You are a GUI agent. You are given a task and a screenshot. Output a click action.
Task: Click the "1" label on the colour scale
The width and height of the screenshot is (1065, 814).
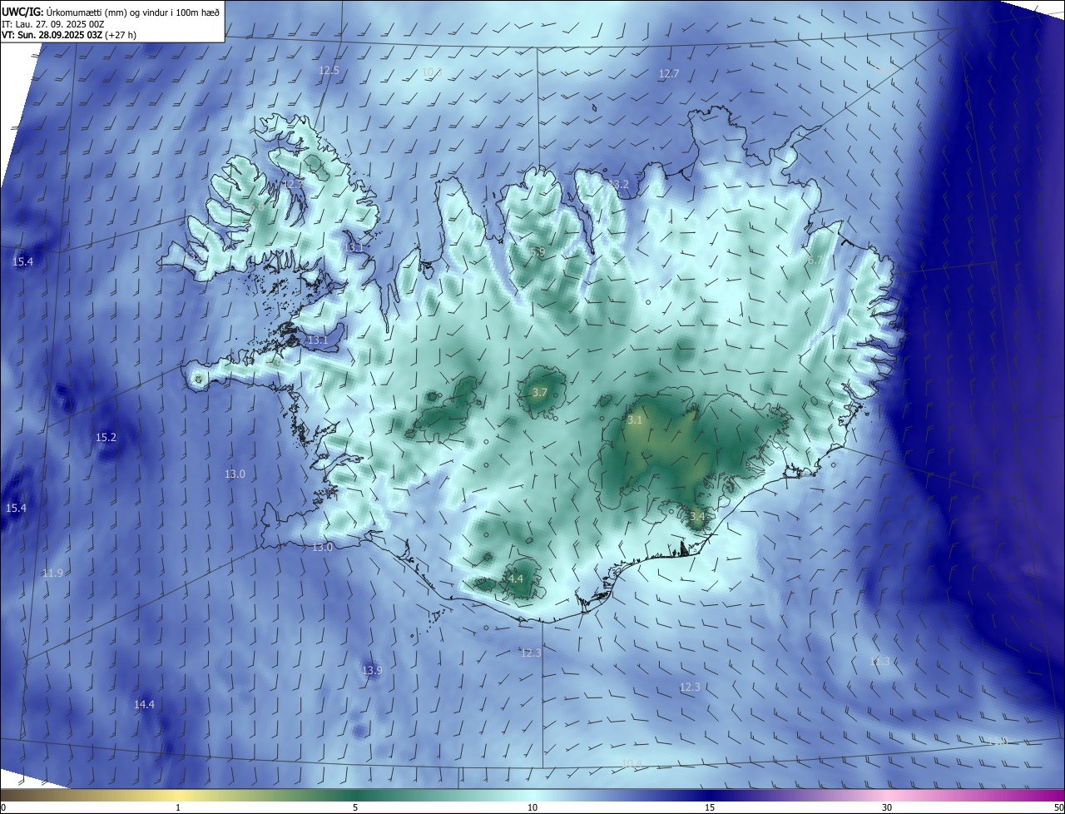click(178, 807)
